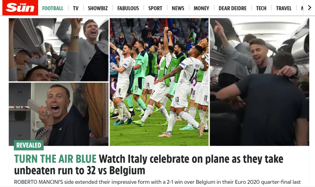Open photo of man shouting into plane intercom
This screenshot has height=187, width=315.
click(59, 114)
